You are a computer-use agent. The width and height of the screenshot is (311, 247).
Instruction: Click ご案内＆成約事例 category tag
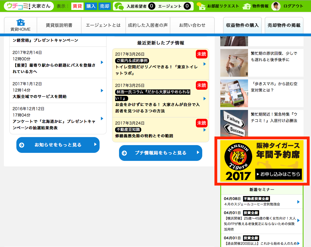(132, 61)
